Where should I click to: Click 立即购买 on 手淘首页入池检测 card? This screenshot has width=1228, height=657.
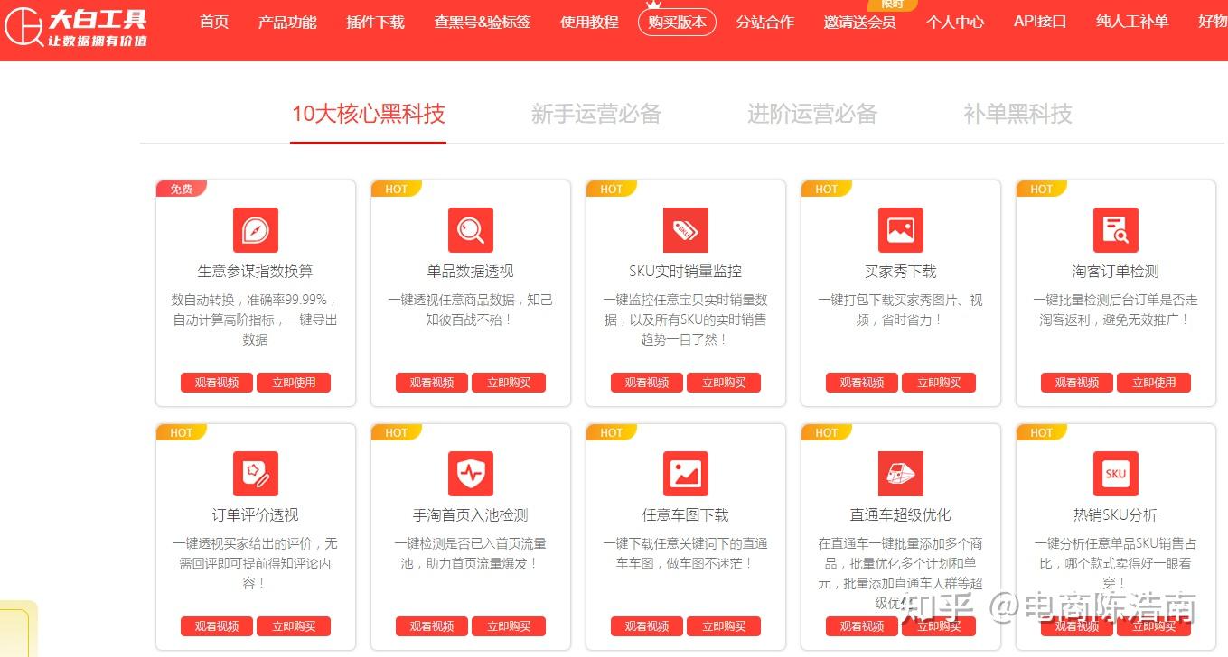509,626
